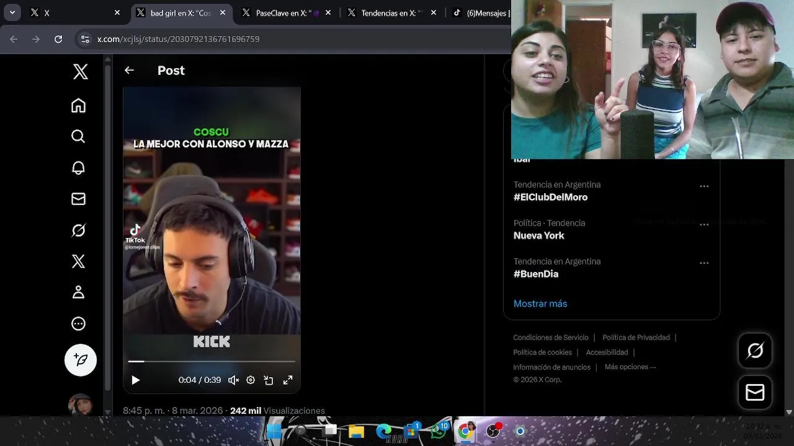The height and width of the screenshot is (446, 794).
Task: Navigate forward in Chrome
Action: click(36, 39)
